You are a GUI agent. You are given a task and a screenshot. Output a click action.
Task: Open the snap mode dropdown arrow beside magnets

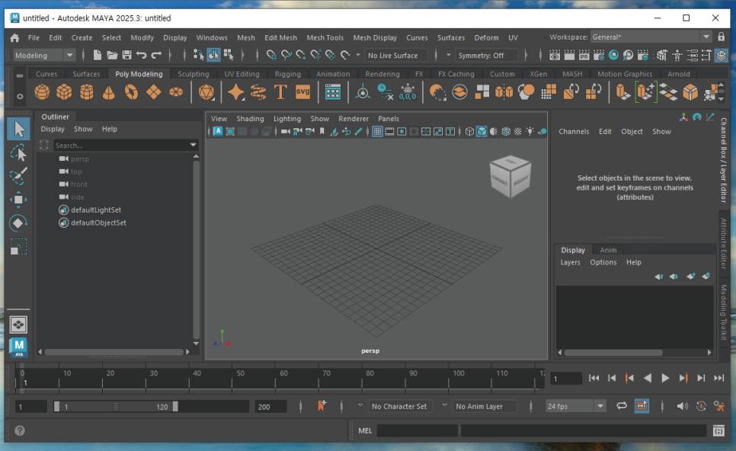coord(357,56)
